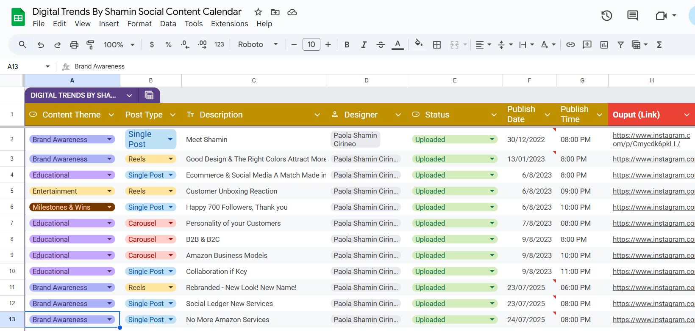Open the Format menu
The width and height of the screenshot is (695, 331).
[x=139, y=24]
